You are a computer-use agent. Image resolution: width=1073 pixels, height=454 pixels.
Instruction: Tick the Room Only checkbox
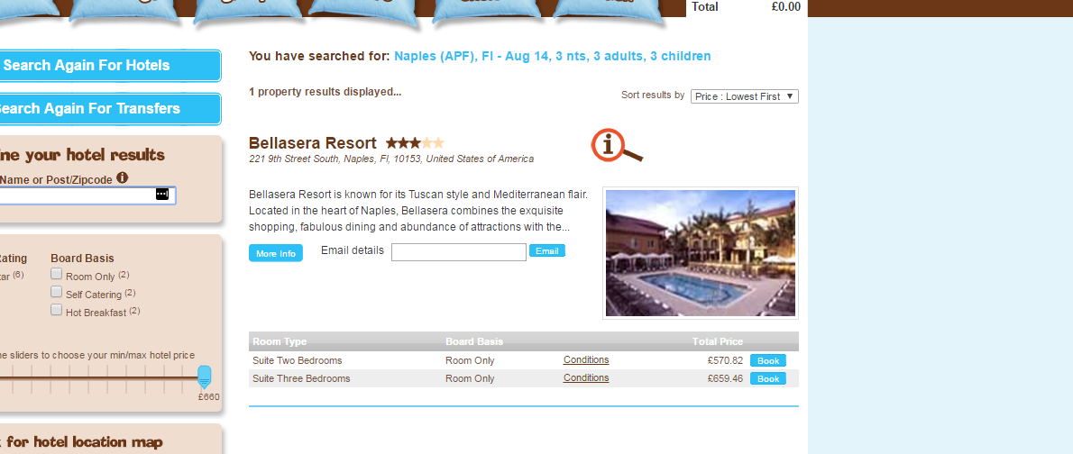coord(57,274)
